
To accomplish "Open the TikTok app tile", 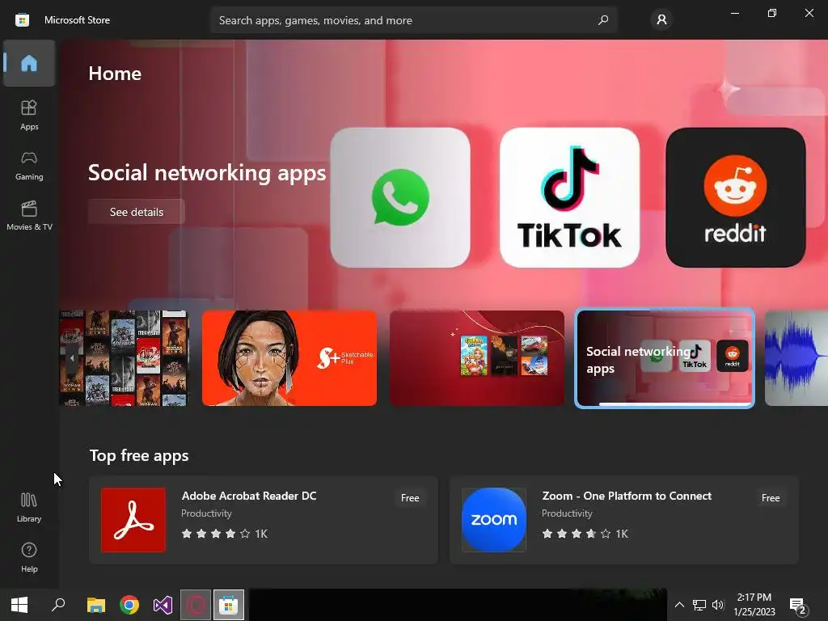I will (x=569, y=197).
